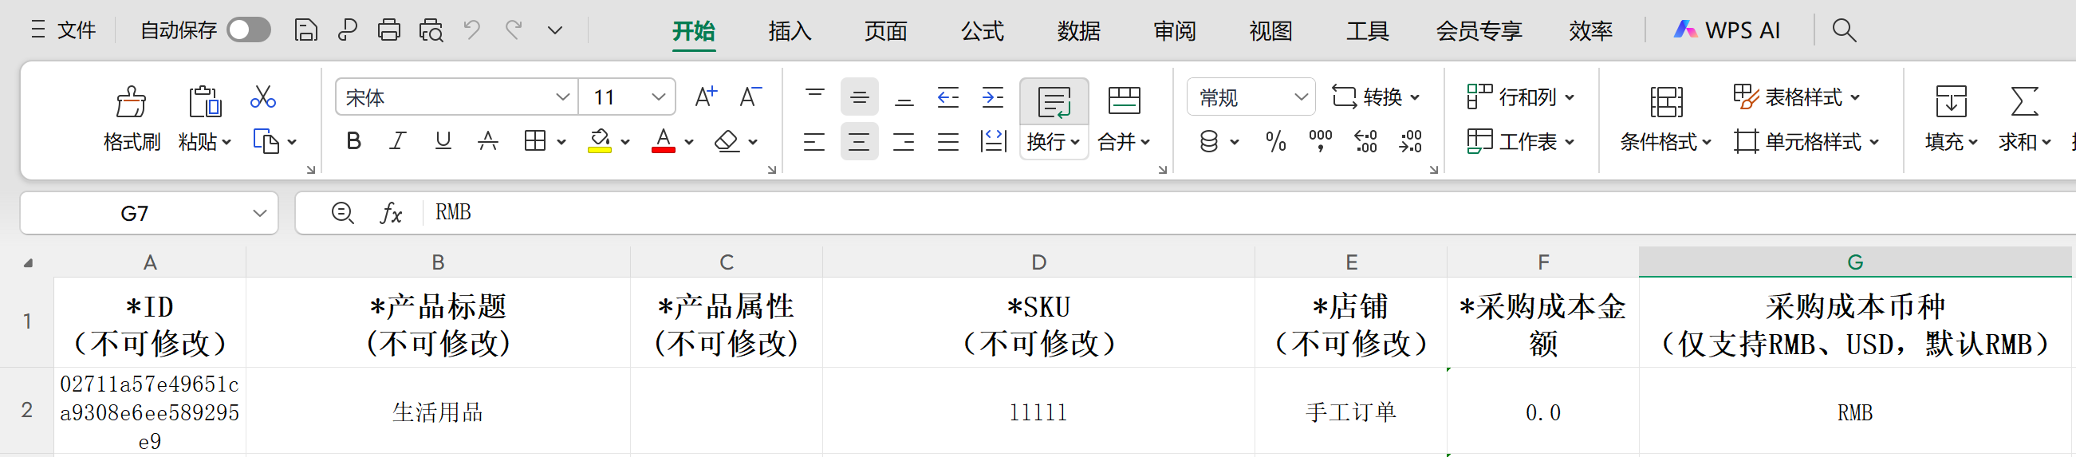This screenshot has height=457, width=2076.
Task: Decrease font size with A- icon
Action: (x=750, y=97)
